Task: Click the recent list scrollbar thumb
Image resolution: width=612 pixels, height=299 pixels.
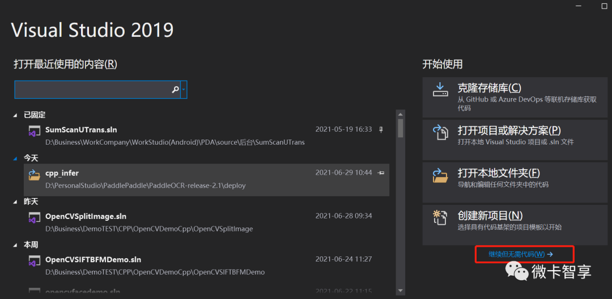Action: click(x=400, y=128)
